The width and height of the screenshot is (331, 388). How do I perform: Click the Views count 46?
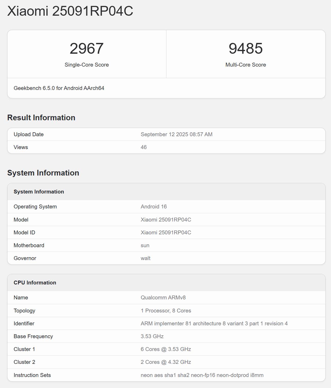pyautogui.click(x=144, y=147)
